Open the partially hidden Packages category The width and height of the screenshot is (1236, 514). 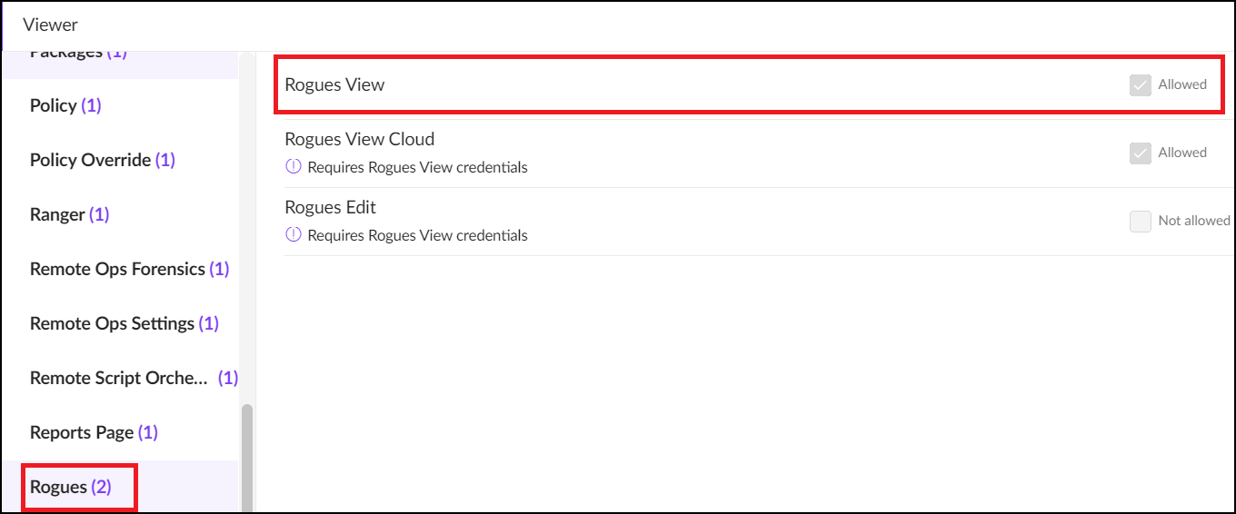[78, 54]
